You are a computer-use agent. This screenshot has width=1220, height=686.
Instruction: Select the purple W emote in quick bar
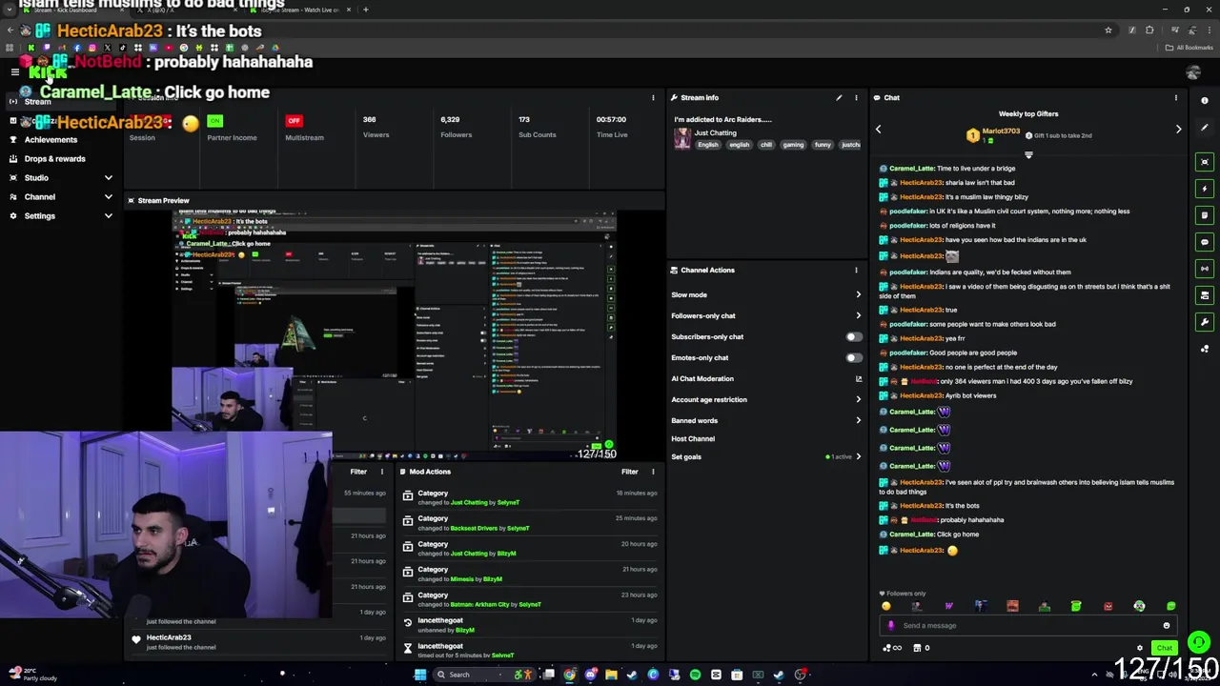pos(948,606)
